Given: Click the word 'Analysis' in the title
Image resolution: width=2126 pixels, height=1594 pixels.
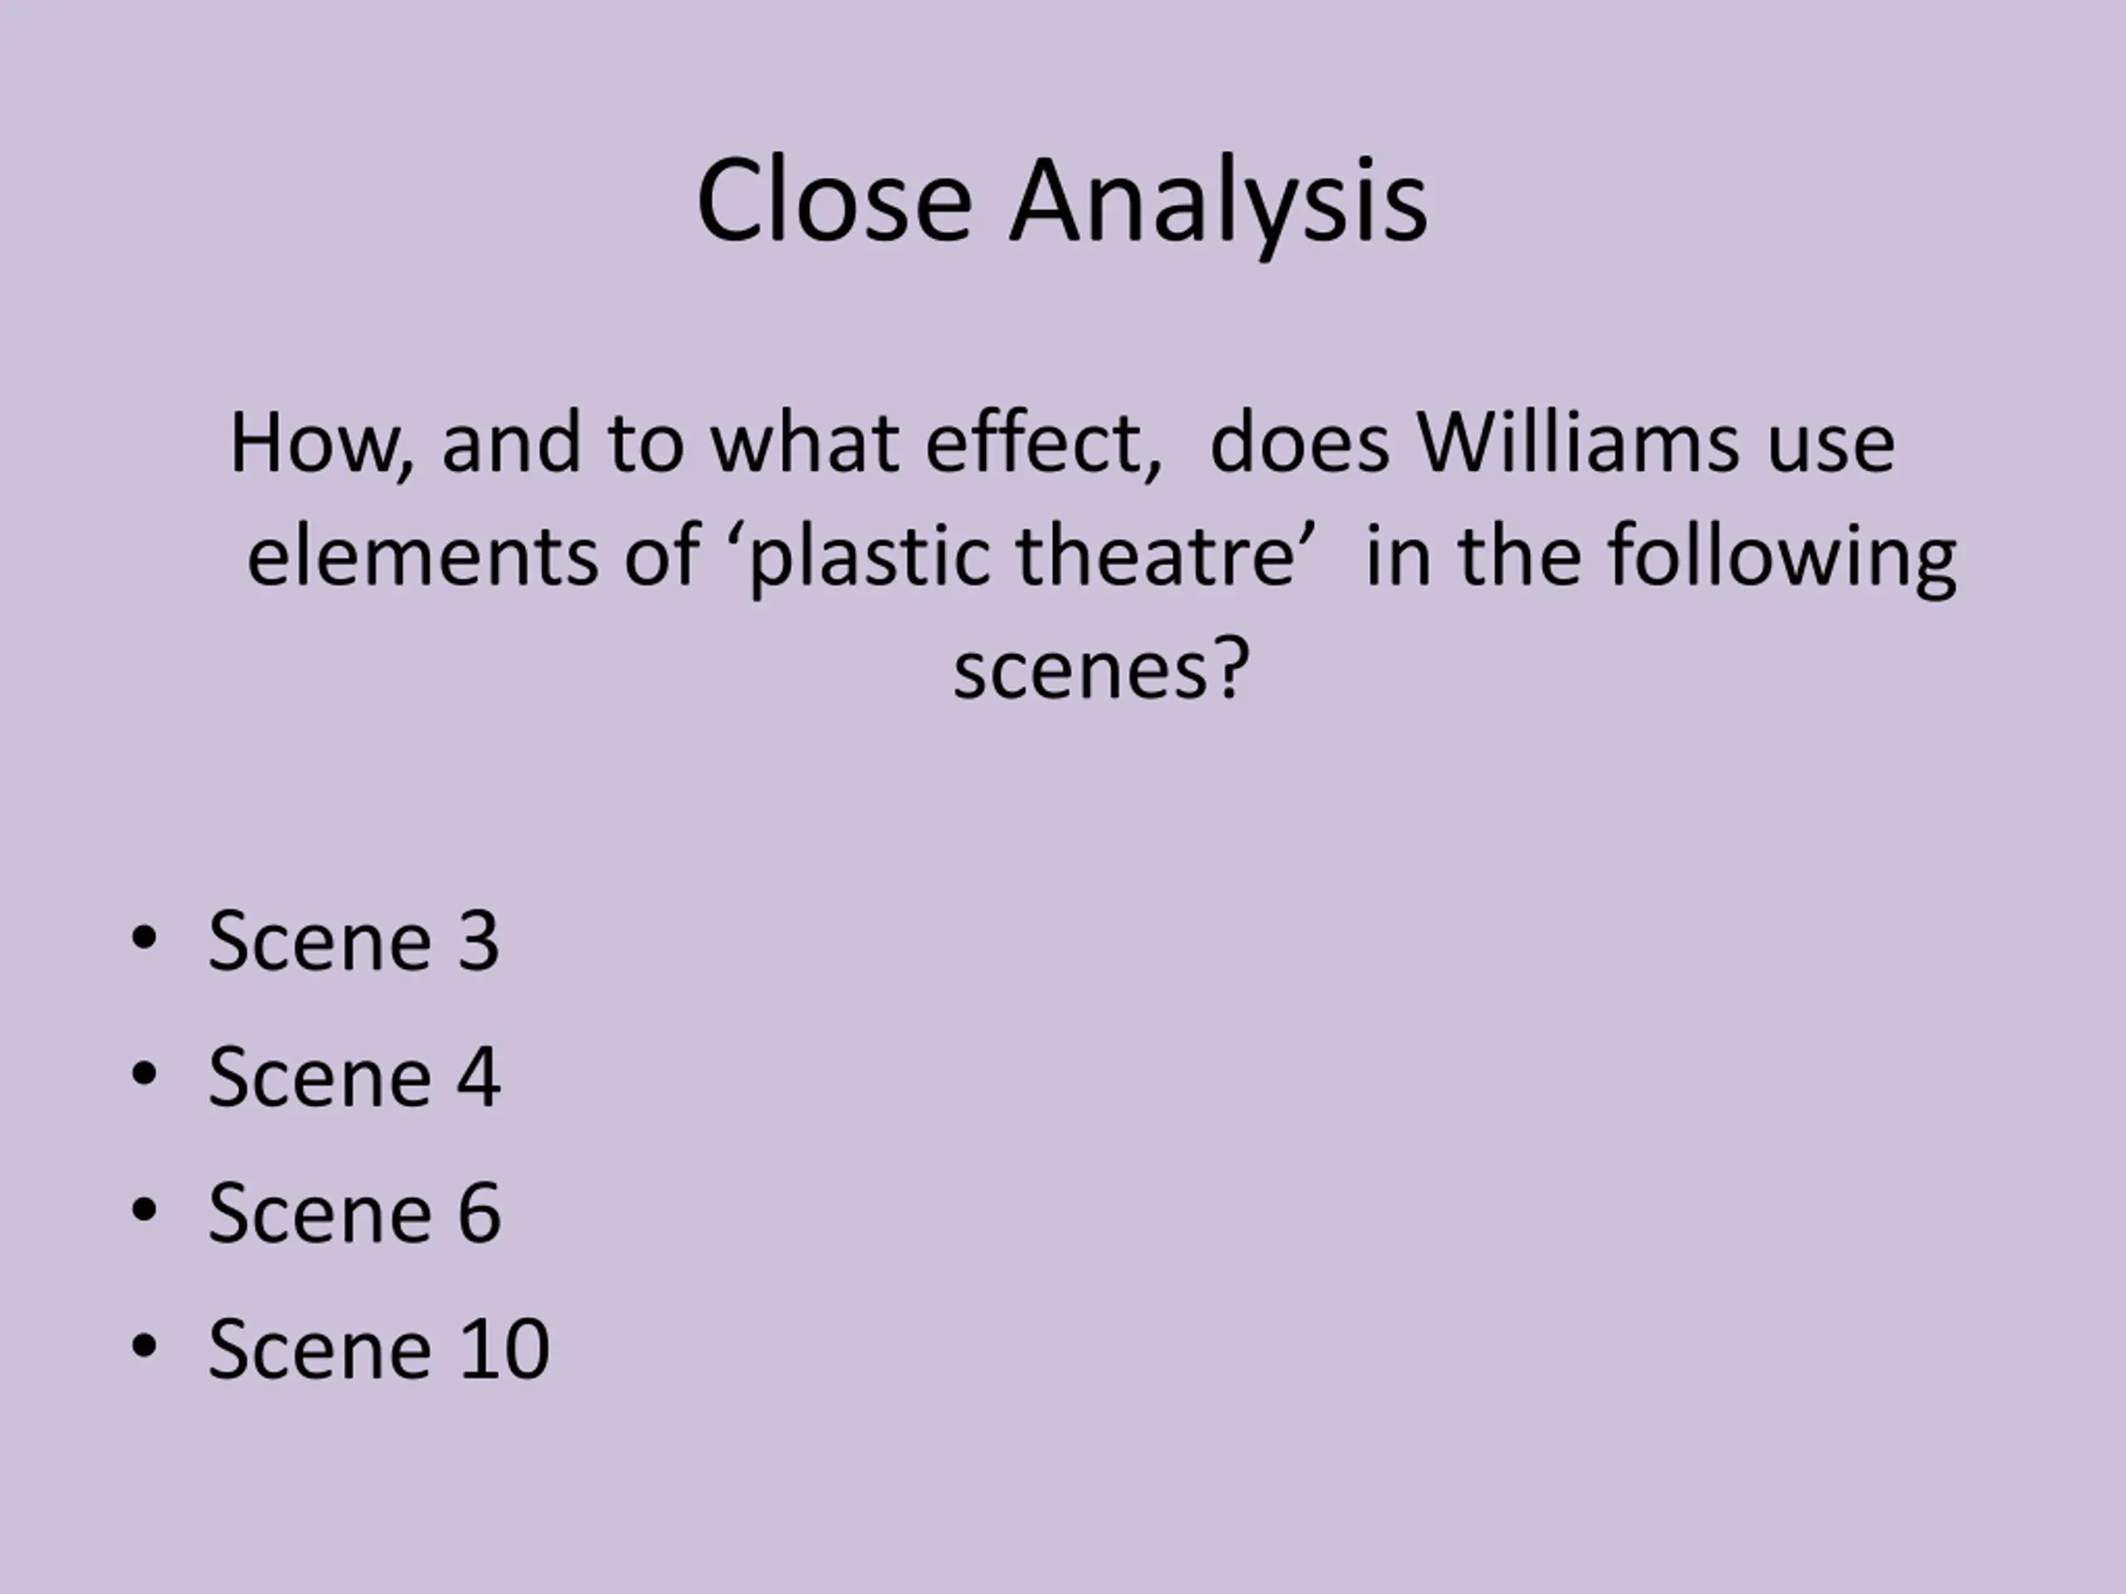Looking at the screenshot, I should point(1217,203).
